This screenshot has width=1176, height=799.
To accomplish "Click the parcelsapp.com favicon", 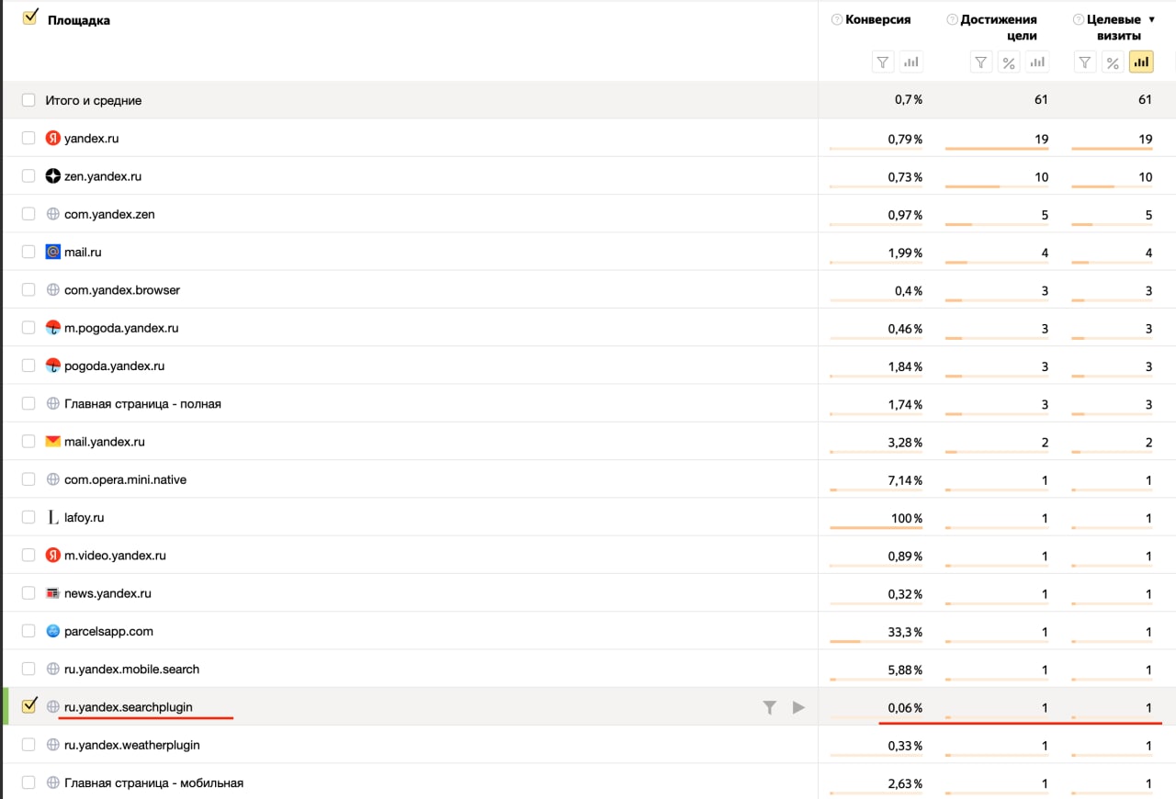I will 53,631.
